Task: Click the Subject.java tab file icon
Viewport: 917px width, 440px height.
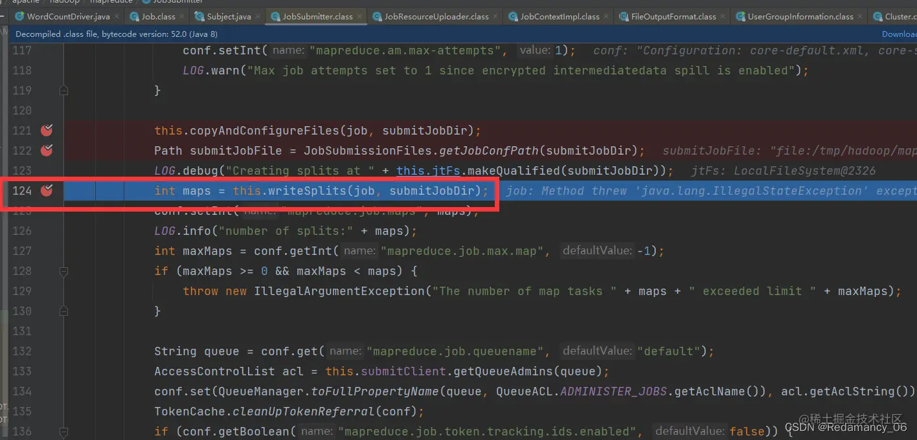Action: pos(199,16)
